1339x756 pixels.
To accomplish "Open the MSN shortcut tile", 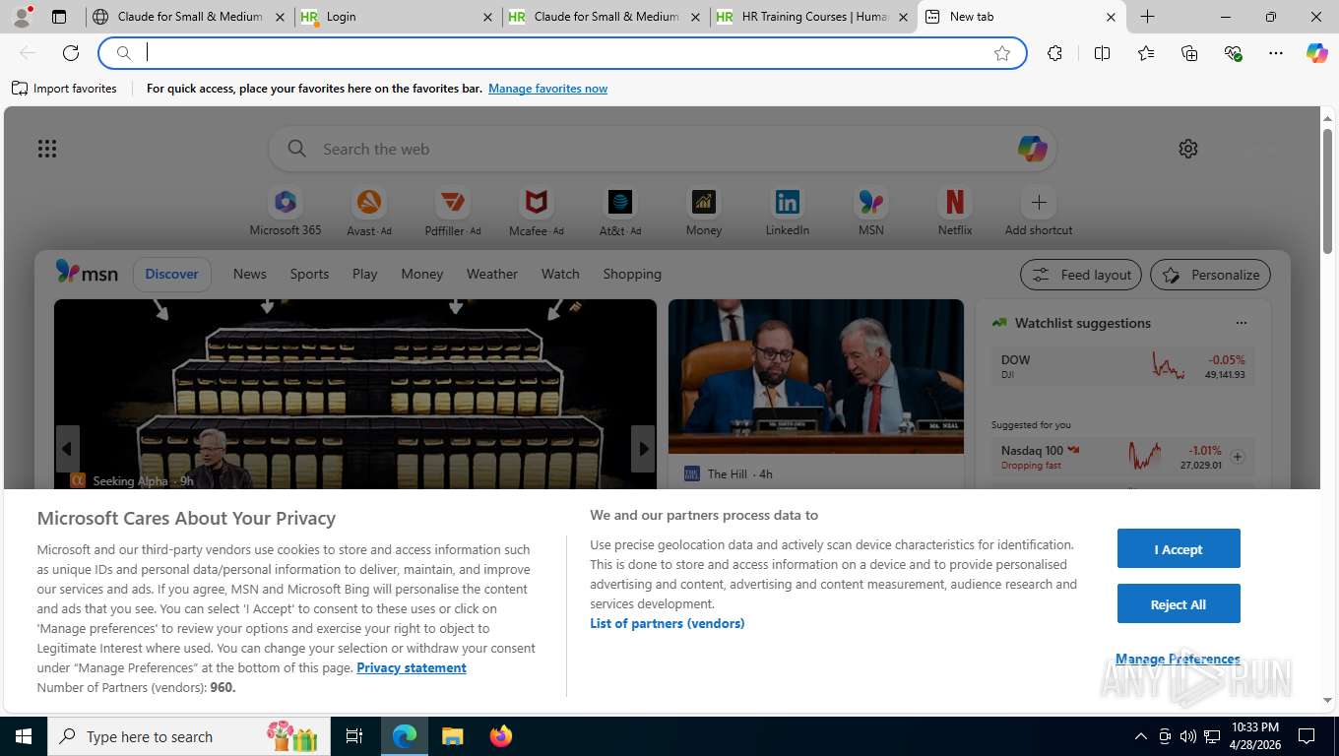I will tap(871, 212).
